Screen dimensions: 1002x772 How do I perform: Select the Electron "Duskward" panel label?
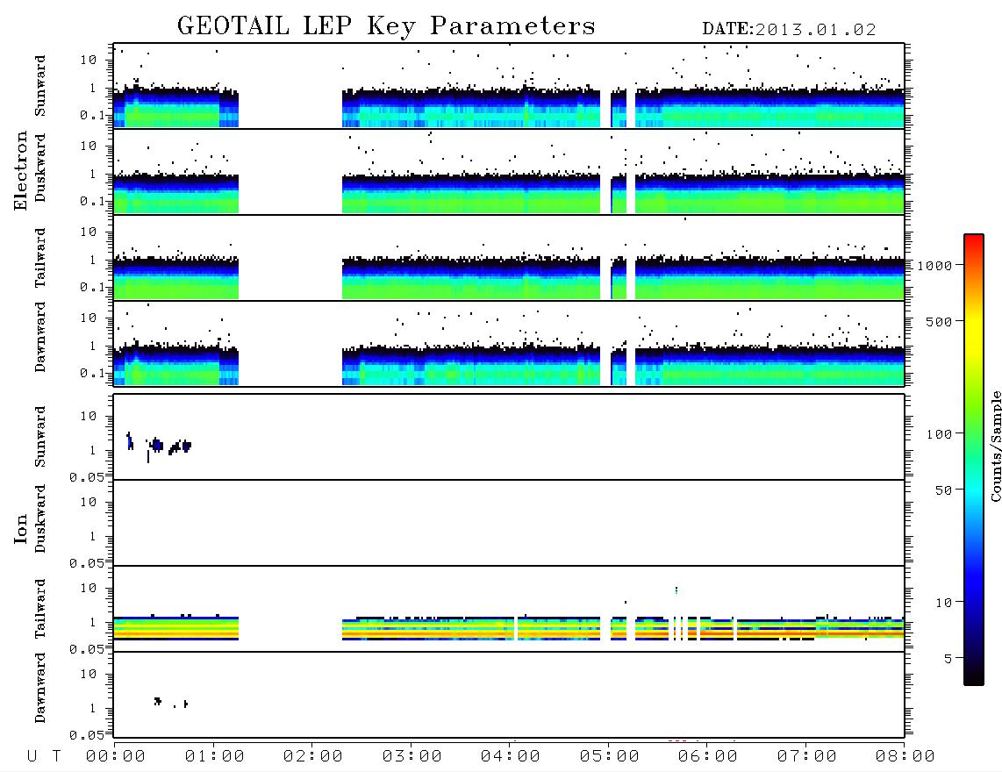pyautogui.click(x=40, y=168)
